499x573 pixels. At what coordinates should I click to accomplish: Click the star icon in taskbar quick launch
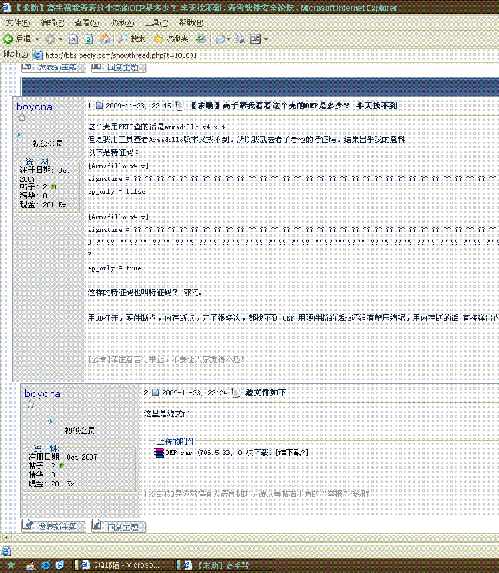(x=11, y=565)
